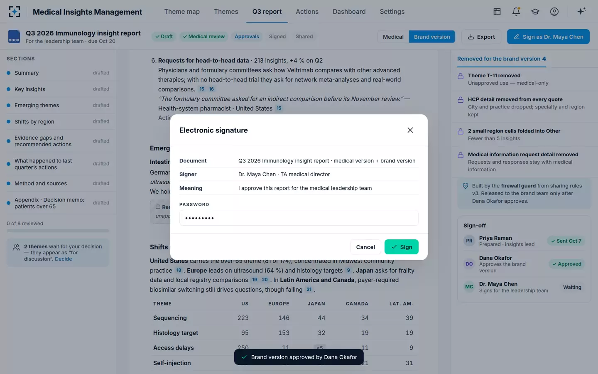The height and width of the screenshot is (374, 598).
Task: Open the layout panel icon in header
Action: (x=497, y=12)
